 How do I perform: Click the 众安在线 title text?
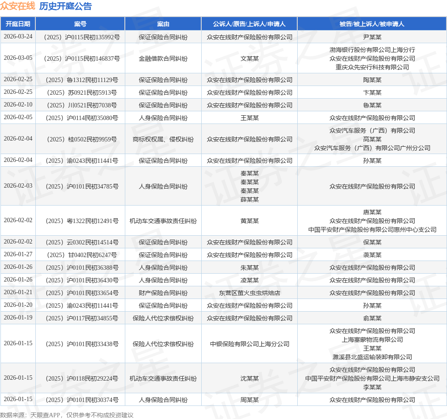click(x=17, y=6)
